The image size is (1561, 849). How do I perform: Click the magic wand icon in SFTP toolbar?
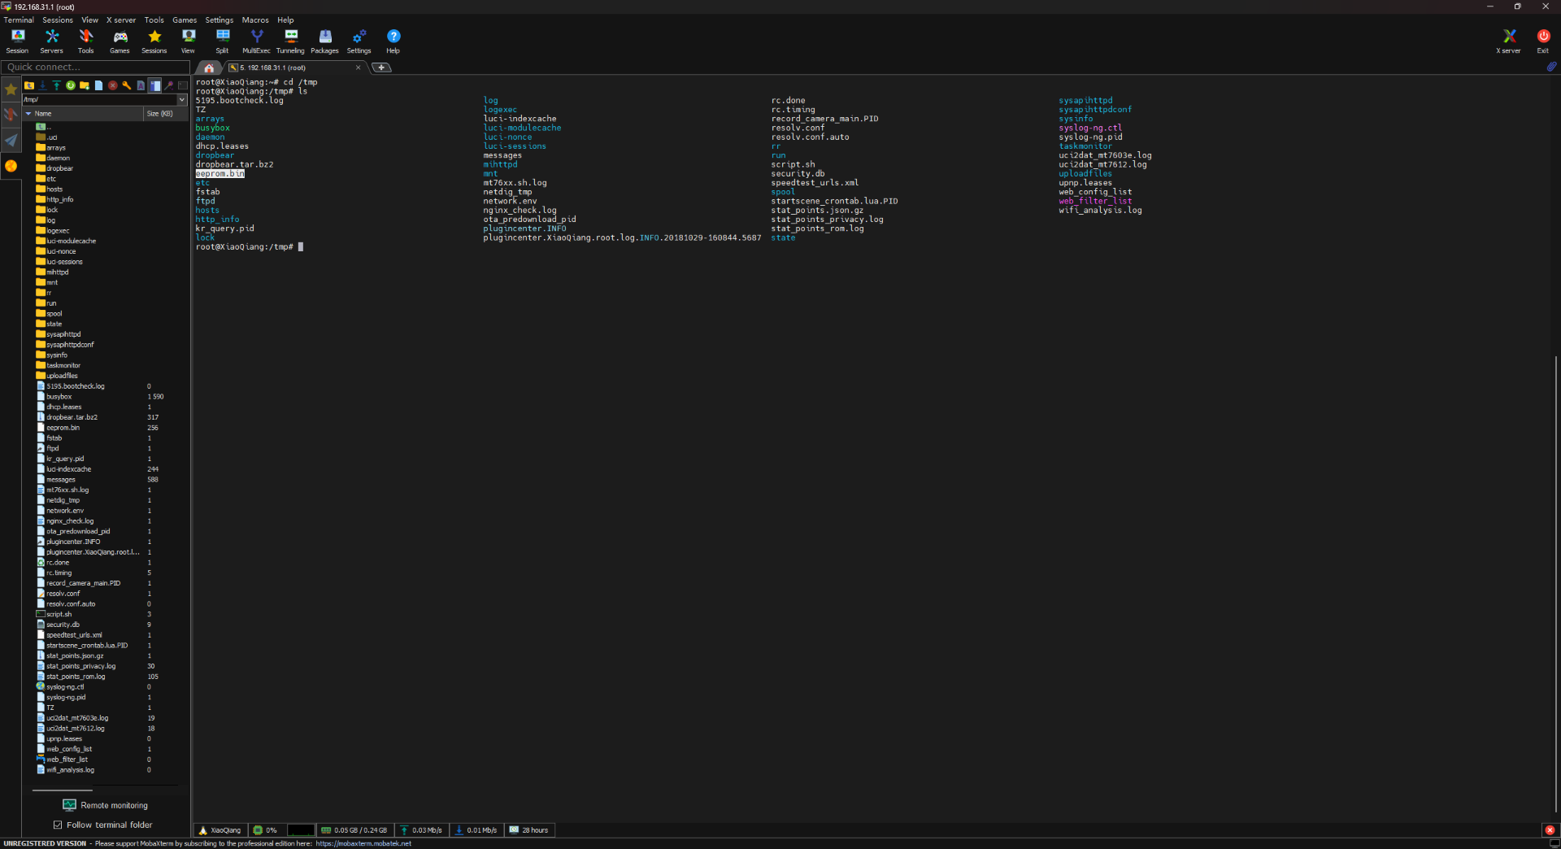click(169, 85)
